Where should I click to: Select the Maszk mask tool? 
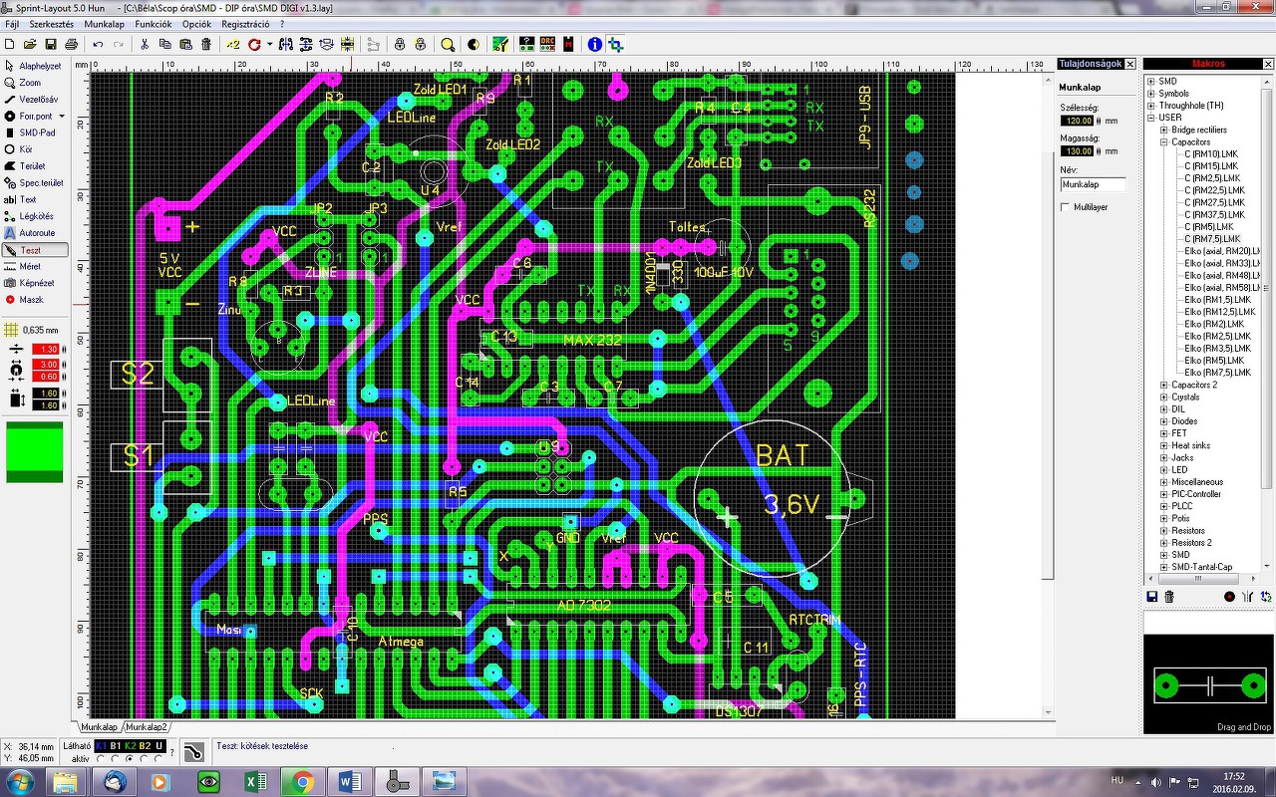(x=35, y=299)
